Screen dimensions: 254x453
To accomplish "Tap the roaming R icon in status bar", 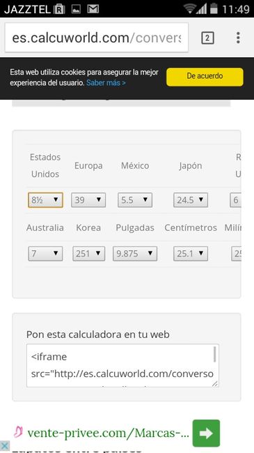I will tap(59, 9).
